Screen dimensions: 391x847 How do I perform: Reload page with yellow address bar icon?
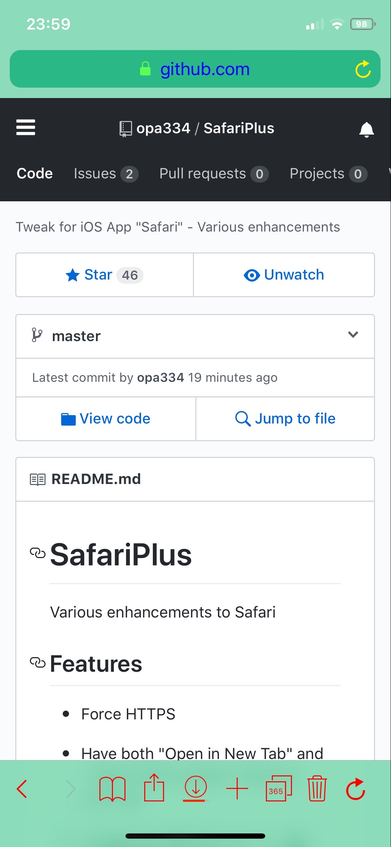[363, 69]
